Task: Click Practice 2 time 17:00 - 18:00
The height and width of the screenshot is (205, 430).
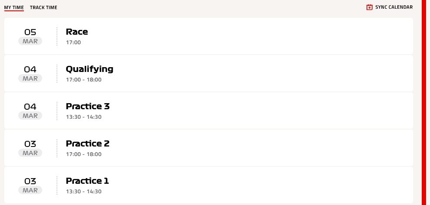Action: 83,154
